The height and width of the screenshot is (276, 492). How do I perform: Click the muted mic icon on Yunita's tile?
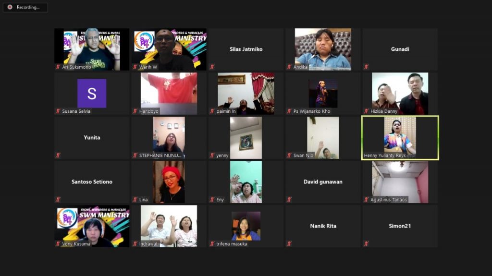pyautogui.click(x=58, y=156)
